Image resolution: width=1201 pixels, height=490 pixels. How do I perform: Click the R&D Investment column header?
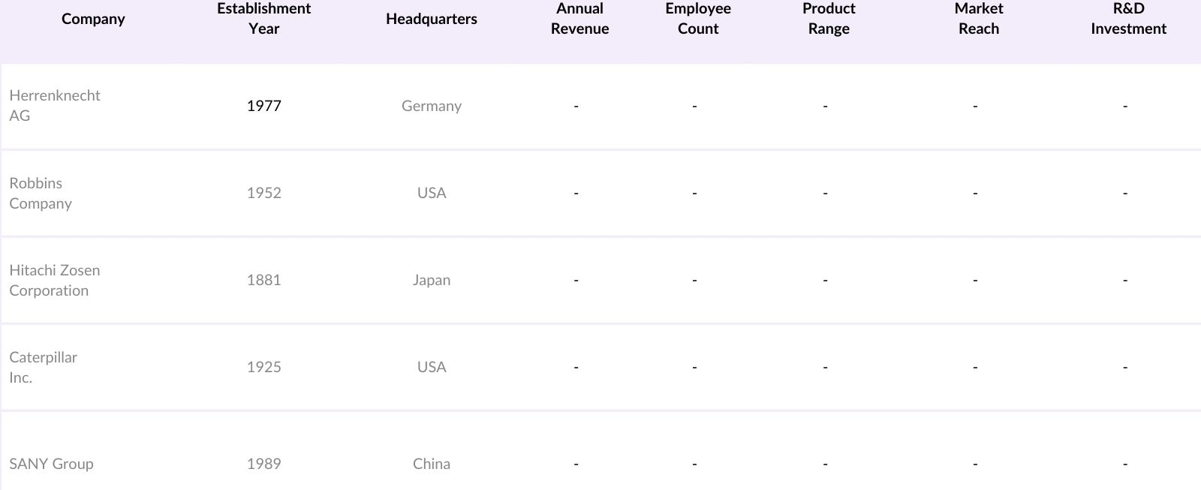click(x=1128, y=19)
